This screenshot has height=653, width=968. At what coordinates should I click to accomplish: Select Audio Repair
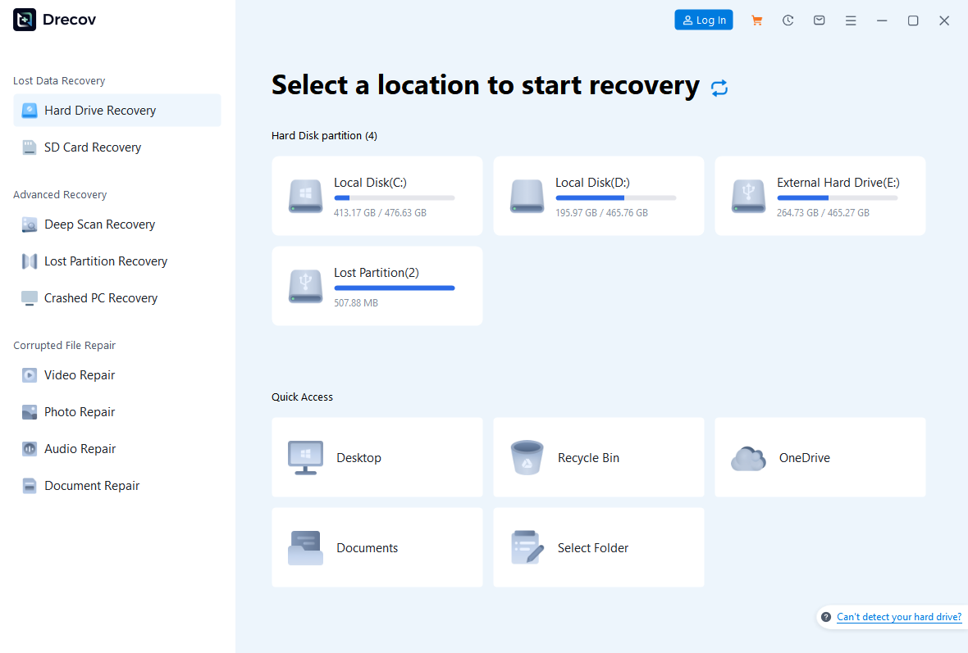click(80, 448)
